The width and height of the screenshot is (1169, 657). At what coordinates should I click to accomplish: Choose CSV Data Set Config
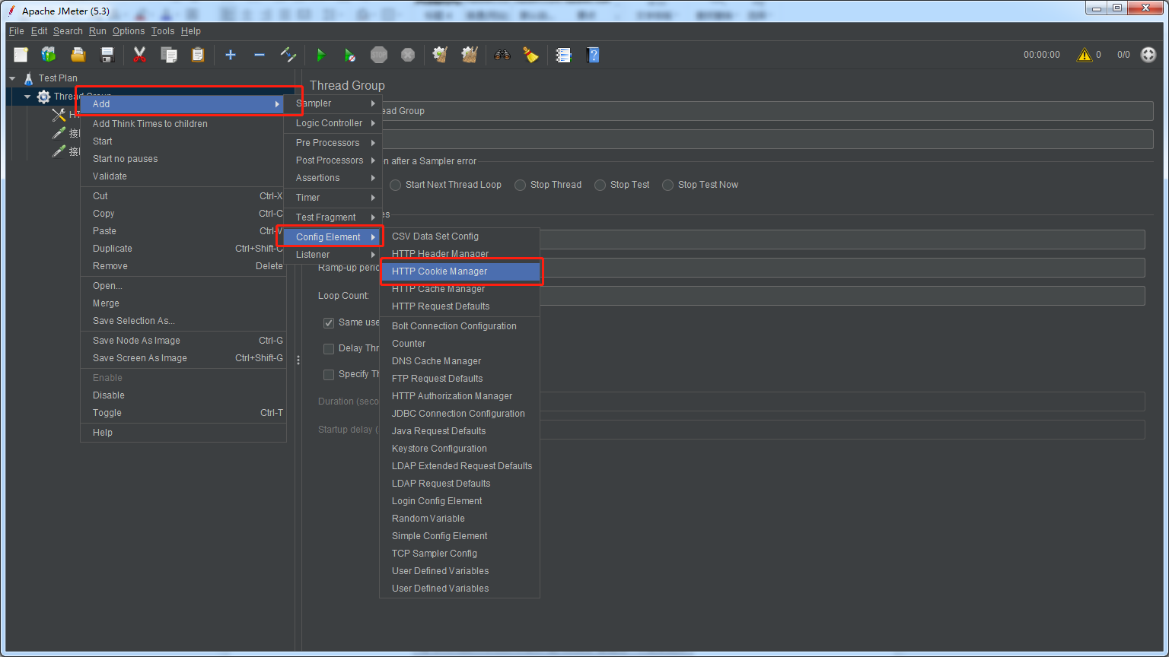click(435, 236)
